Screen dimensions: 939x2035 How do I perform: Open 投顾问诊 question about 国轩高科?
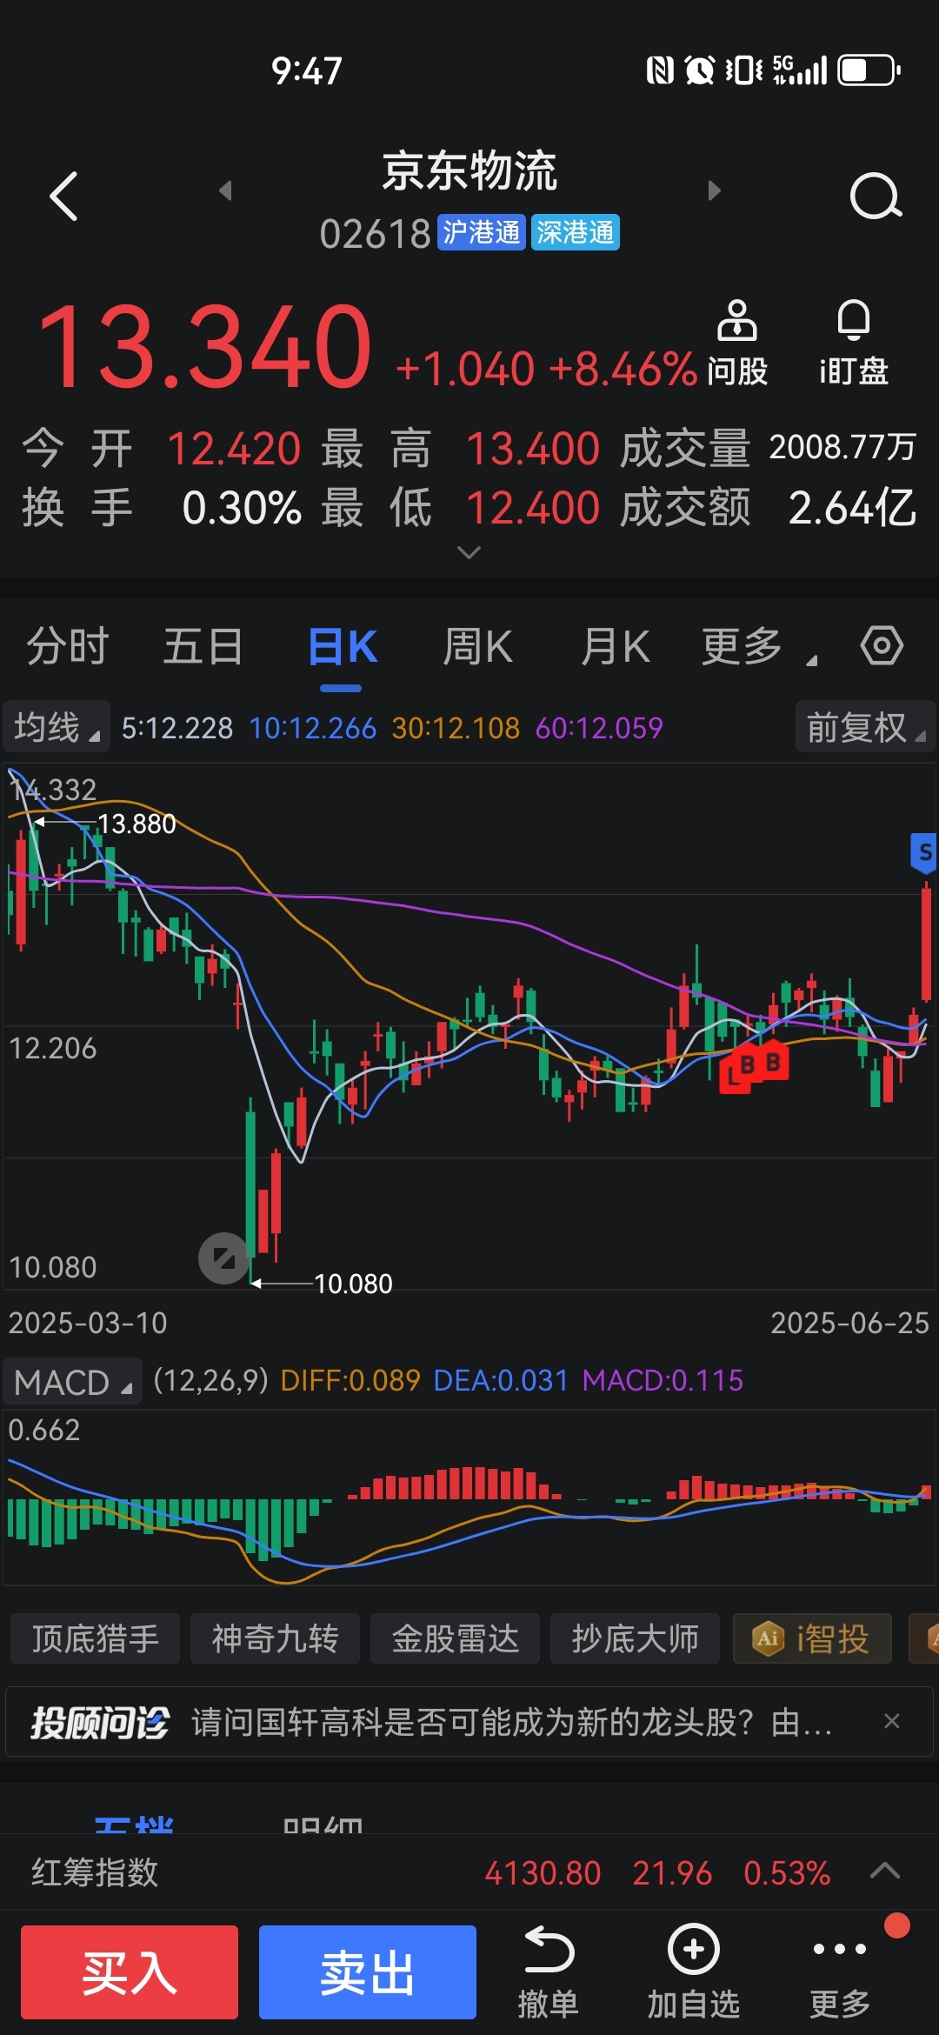(x=511, y=1721)
